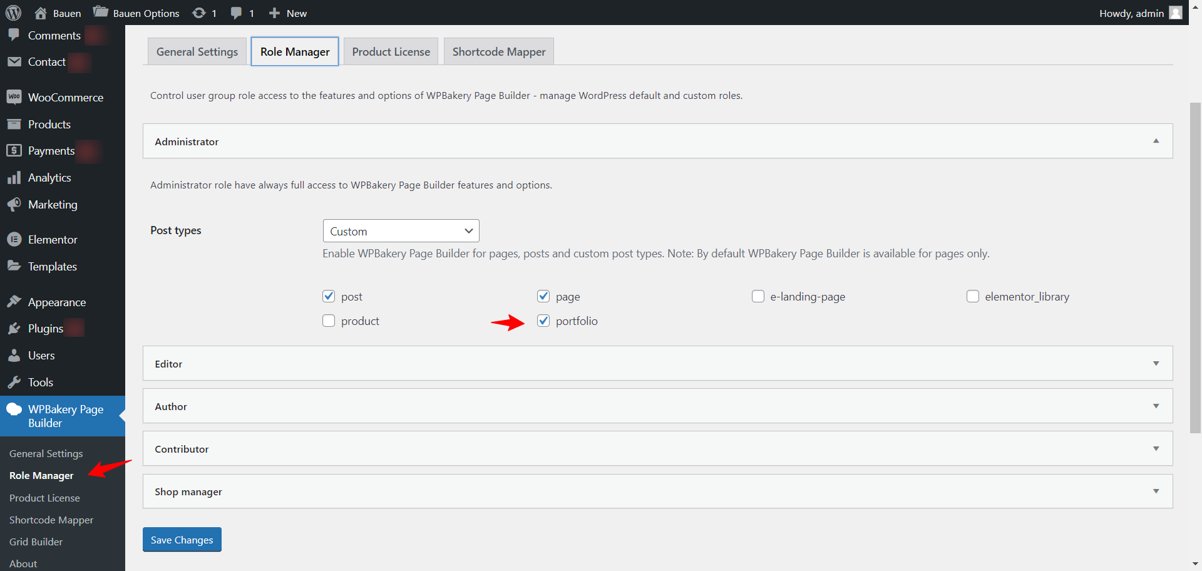The image size is (1202, 571).
Task: Click the Products sidebar icon
Action: (x=14, y=124)
